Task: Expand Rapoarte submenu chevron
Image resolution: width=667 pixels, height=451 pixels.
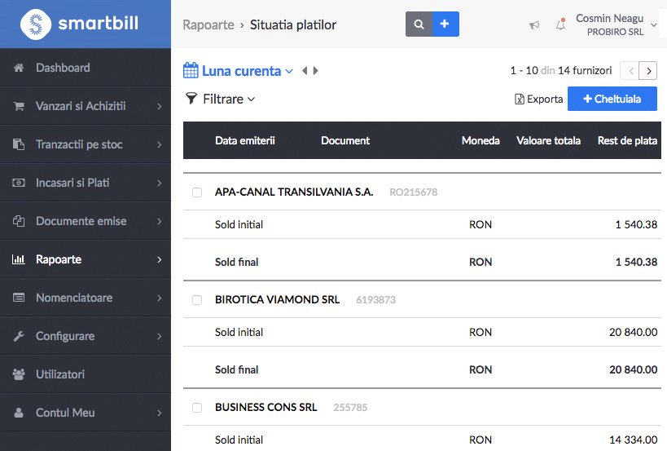Action: (160, 259)
